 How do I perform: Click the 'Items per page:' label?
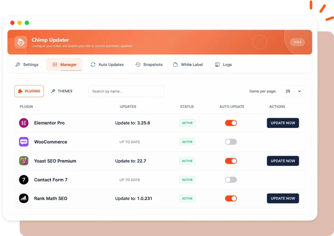263,91
